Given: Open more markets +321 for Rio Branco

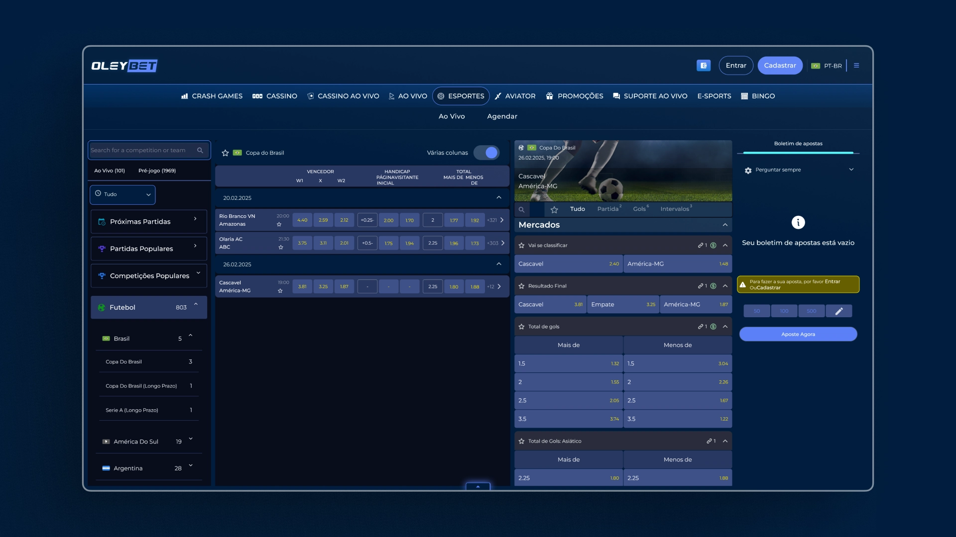Looking at the screenshot, I should (495, 220).
